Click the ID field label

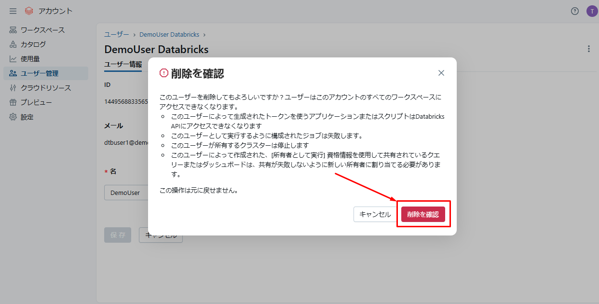(x=107, y=84)
